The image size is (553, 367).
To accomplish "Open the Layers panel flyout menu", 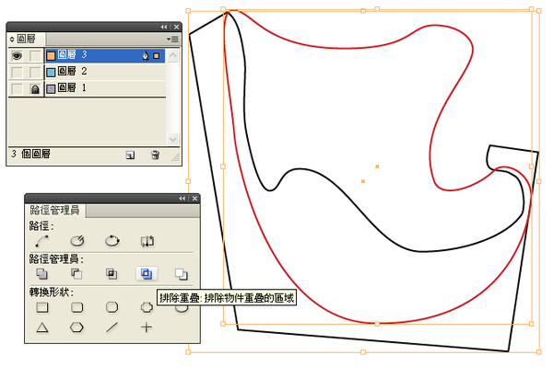I will click(173, 39).
